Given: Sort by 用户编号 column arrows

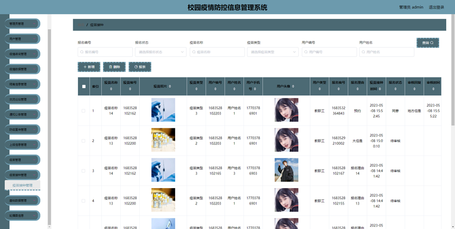Looking at the screenshot, I should pyautogui.click(x=215, y=89).
